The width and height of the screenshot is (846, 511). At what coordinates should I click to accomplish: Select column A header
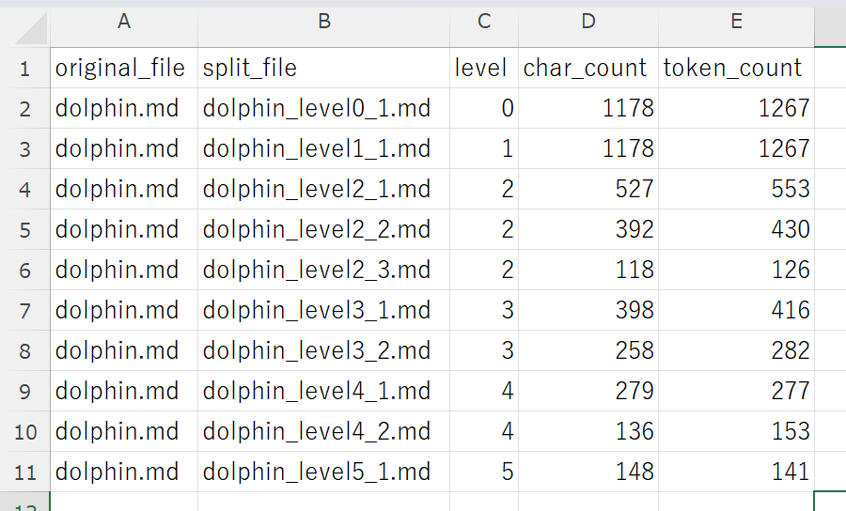pyautogui.click(x=124, y=22)
